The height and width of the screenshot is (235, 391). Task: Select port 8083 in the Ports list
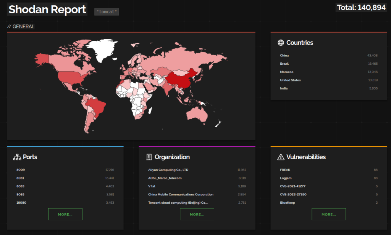click(x=21, y=186)
